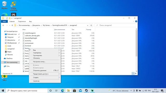Choose Customize this folder menu entry
The width and height of the screenshot is (166, 93).
45,61
